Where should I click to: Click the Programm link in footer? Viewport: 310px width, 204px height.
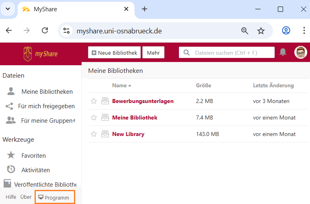click(x=55, y=198)
